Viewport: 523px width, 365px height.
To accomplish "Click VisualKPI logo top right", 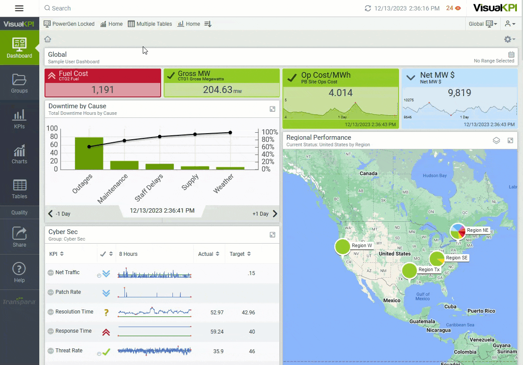I will (495, 8).
